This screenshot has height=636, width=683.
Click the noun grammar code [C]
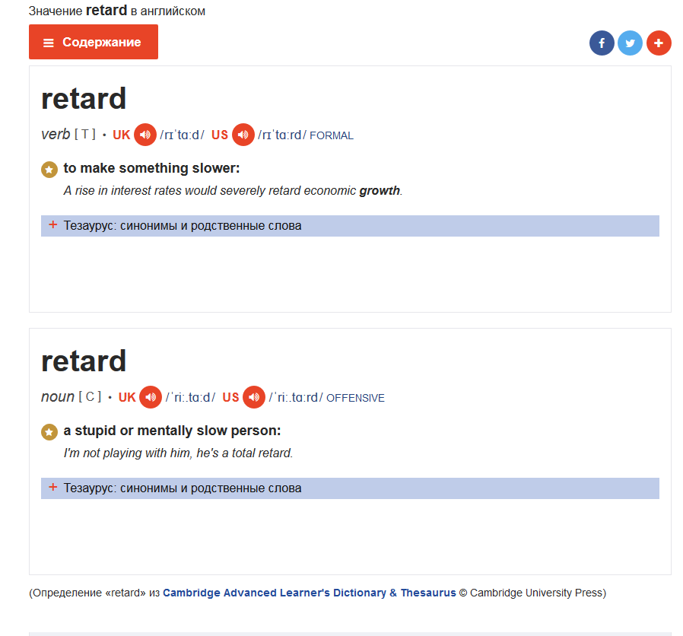coord(90,397)
